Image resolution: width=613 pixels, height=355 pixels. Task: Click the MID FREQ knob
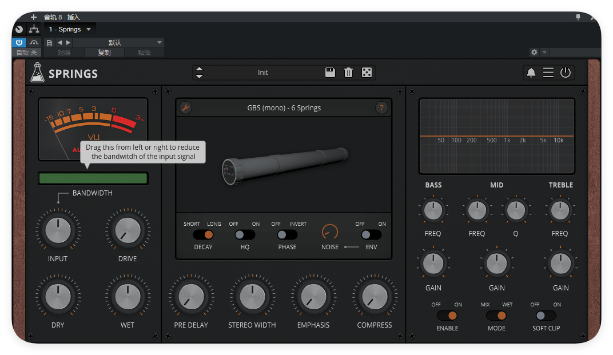pyautogui.click(x=477, y=211)
